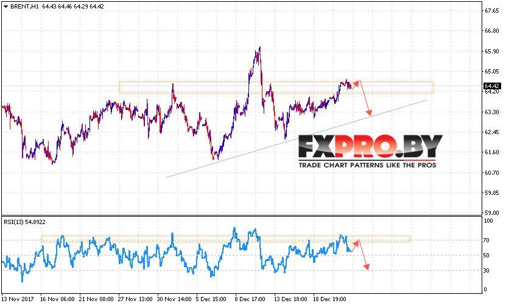Click the BRENT,H1 chart title text
The image size is (506, 306).
click(23, 5)
